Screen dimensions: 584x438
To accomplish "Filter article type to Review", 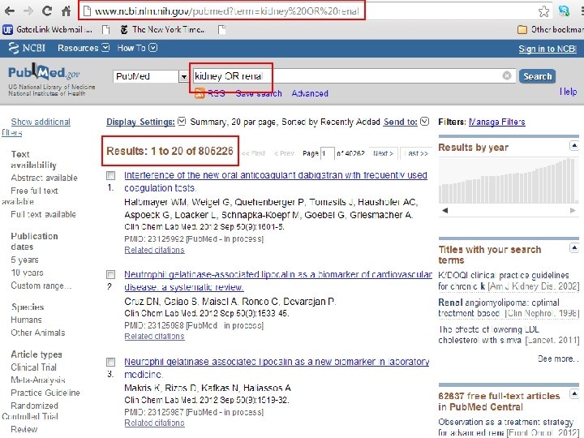I will pos(24,429).
